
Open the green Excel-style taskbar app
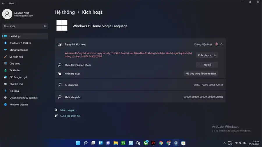(x=123, y=143)
